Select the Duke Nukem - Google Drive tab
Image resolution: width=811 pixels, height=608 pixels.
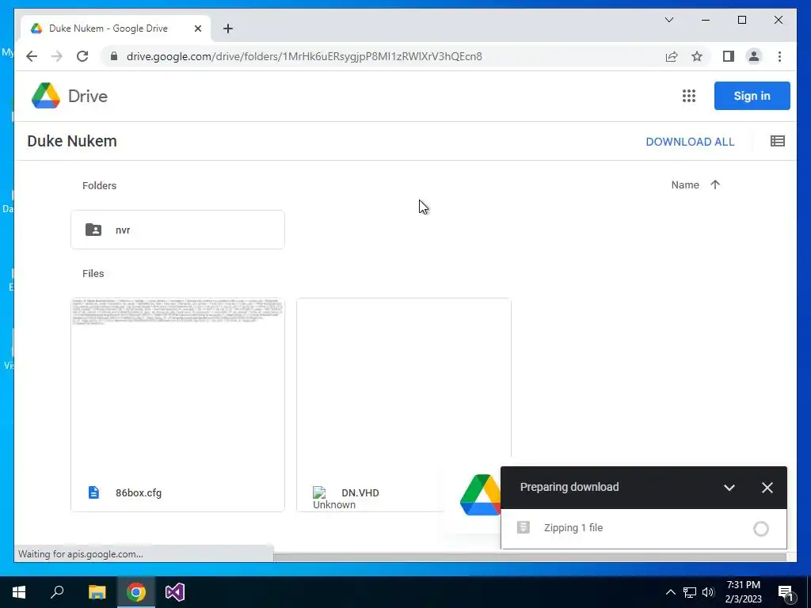116,28
